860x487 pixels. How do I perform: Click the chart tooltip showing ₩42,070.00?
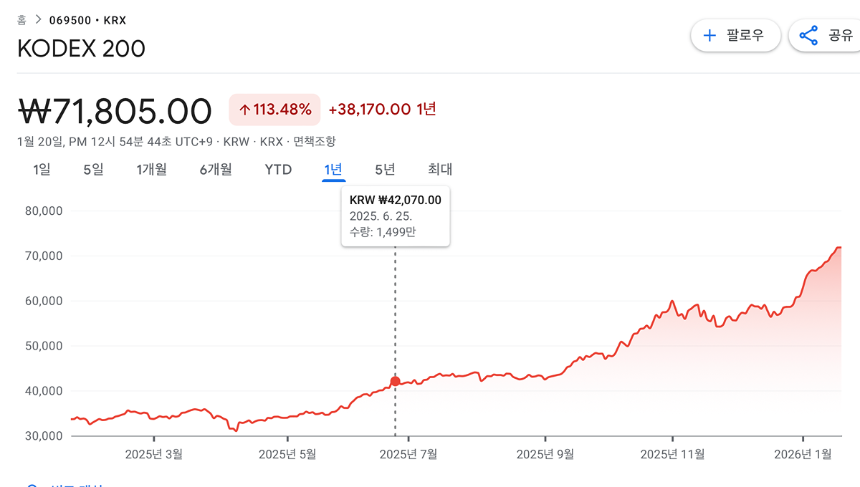point(395,216)
